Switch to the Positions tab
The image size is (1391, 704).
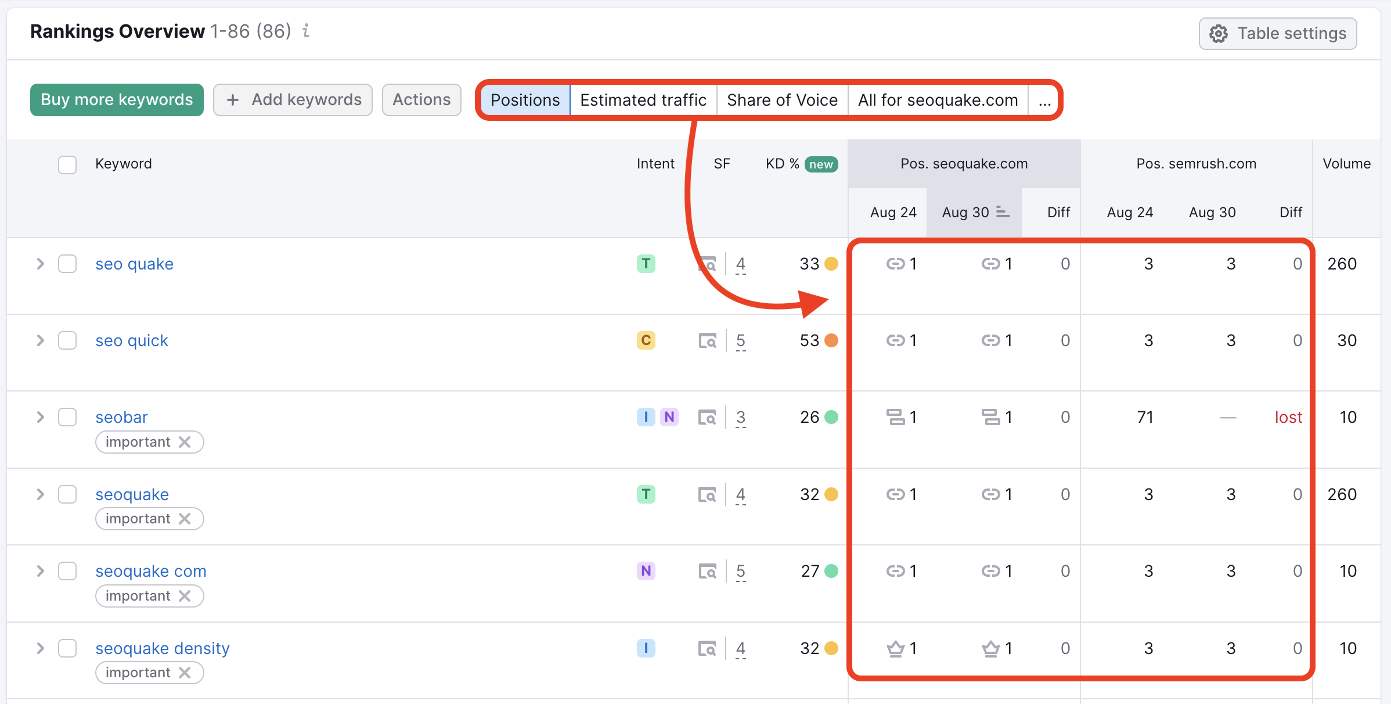[x=525, y=100]
